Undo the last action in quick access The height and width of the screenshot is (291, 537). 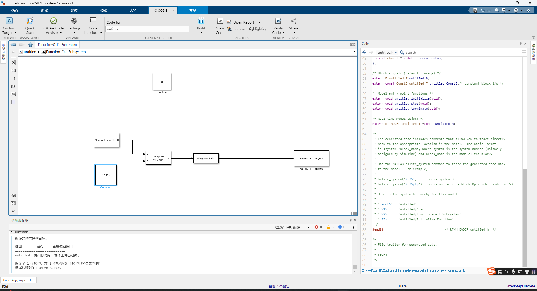[482, 10]
